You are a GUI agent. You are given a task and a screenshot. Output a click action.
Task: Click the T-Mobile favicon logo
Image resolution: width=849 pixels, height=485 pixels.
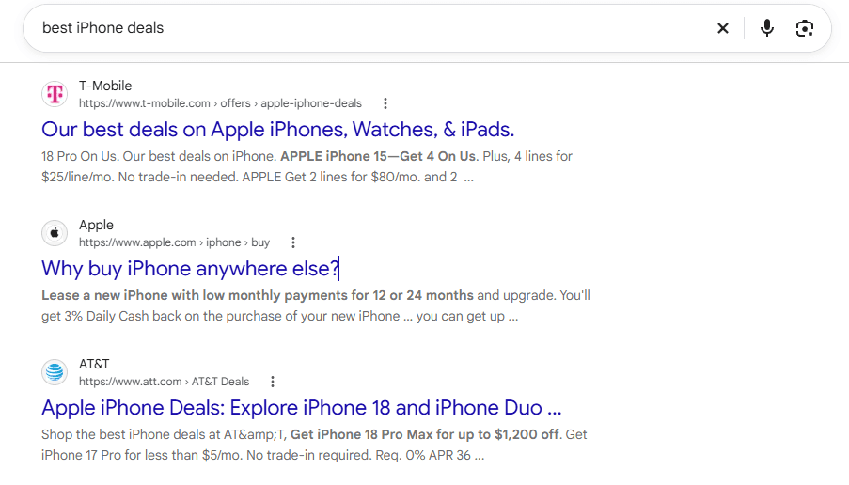pos(55,94)
